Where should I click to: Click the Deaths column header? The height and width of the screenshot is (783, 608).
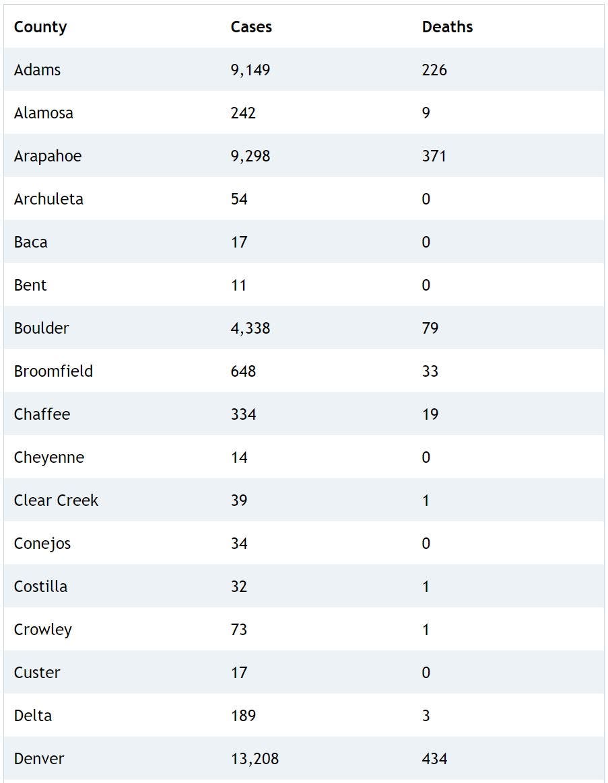447,27
